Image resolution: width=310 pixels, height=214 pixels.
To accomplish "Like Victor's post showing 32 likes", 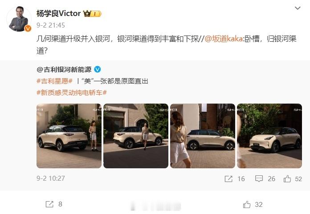I will tap(247, 205).
